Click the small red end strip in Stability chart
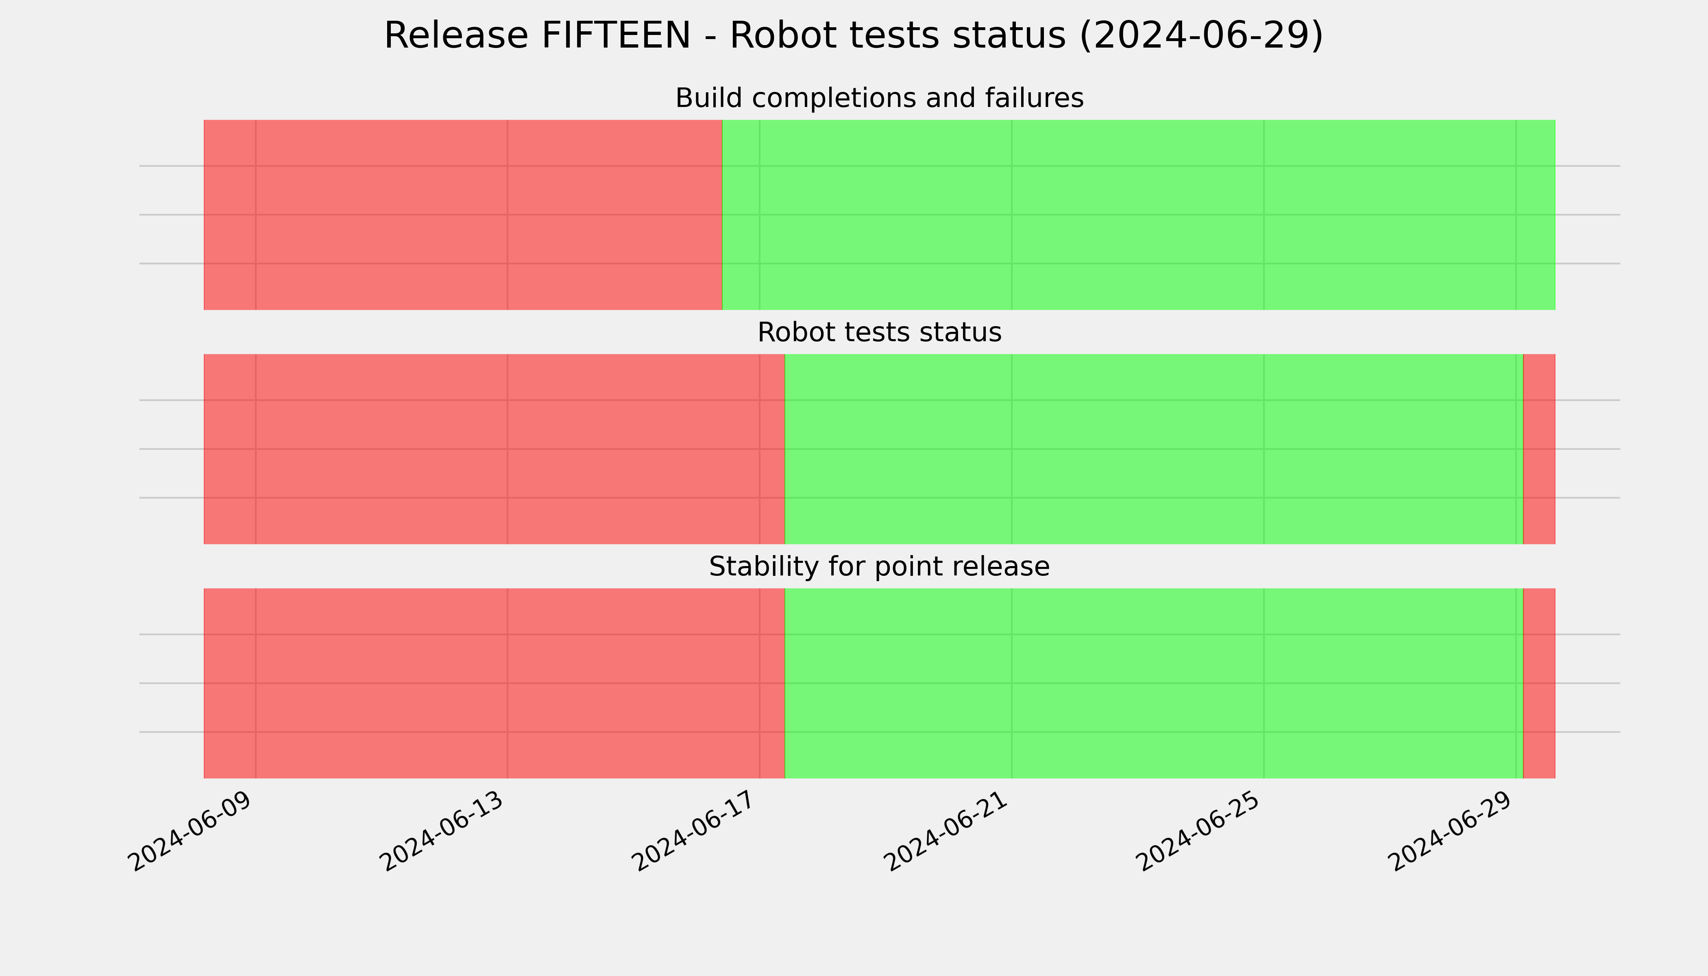Viewport: 1708px width, 976px height. click(x=1539, y=683)
